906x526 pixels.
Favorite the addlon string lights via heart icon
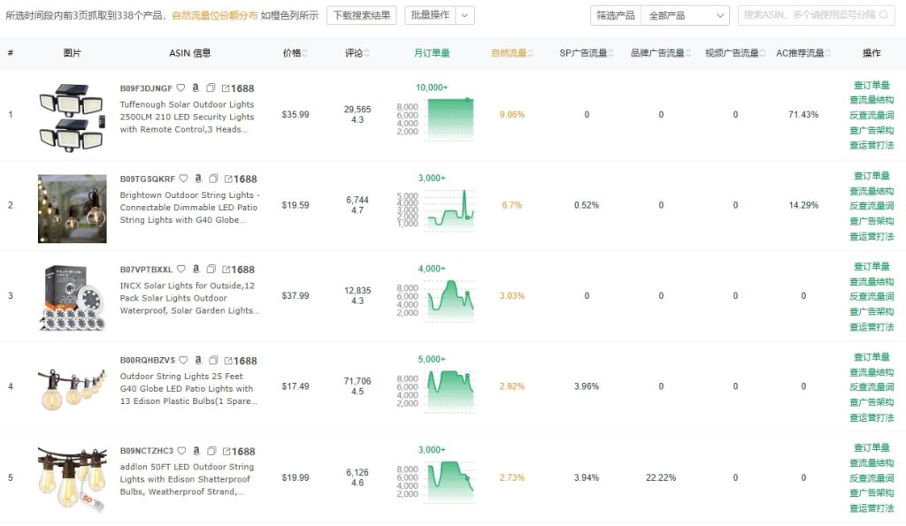pyautogui.click(x=180, y=450)
